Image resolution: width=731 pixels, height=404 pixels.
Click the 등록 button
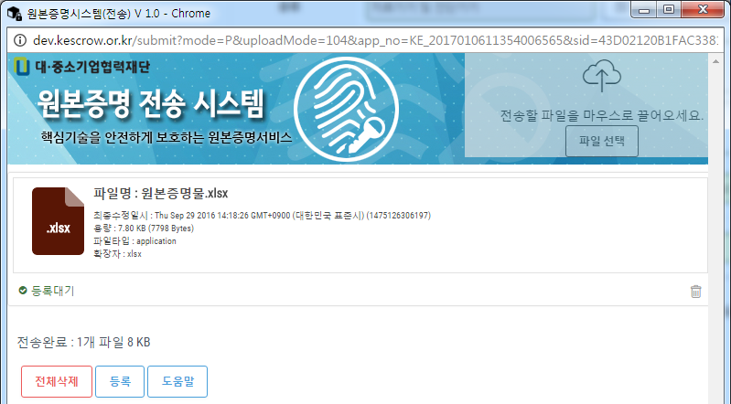tap(120, 382)
